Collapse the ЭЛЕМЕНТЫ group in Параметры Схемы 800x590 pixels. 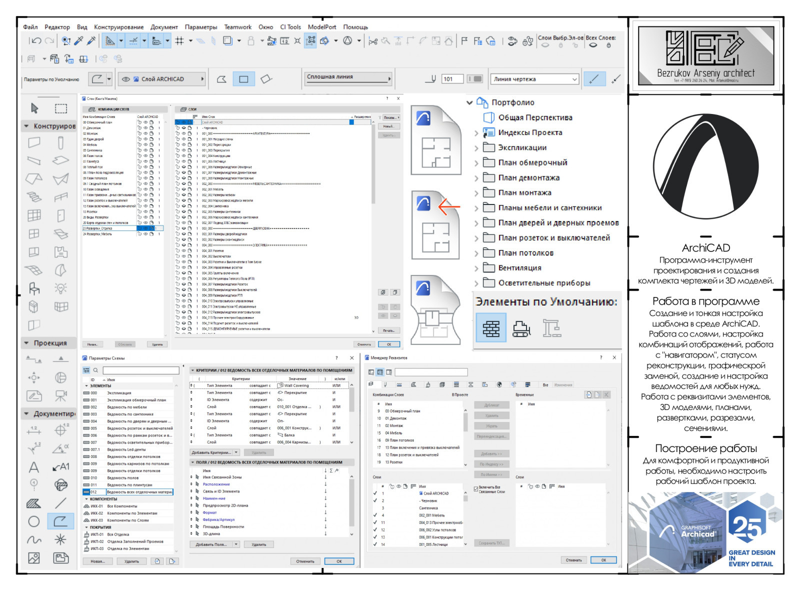(86, 386)
